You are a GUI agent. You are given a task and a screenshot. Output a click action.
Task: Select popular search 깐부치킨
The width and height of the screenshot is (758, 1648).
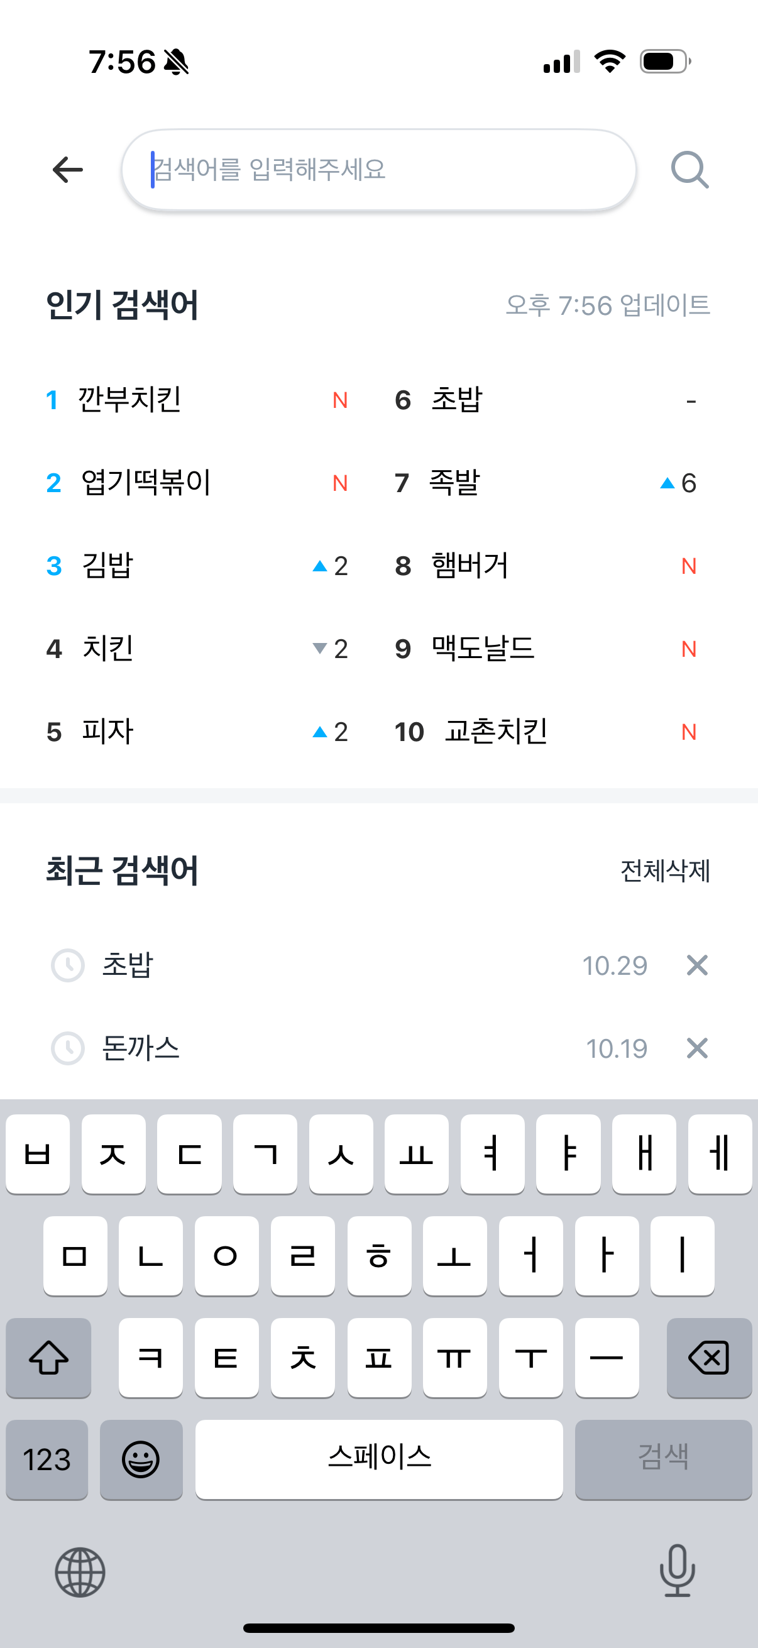coord(130,400)
